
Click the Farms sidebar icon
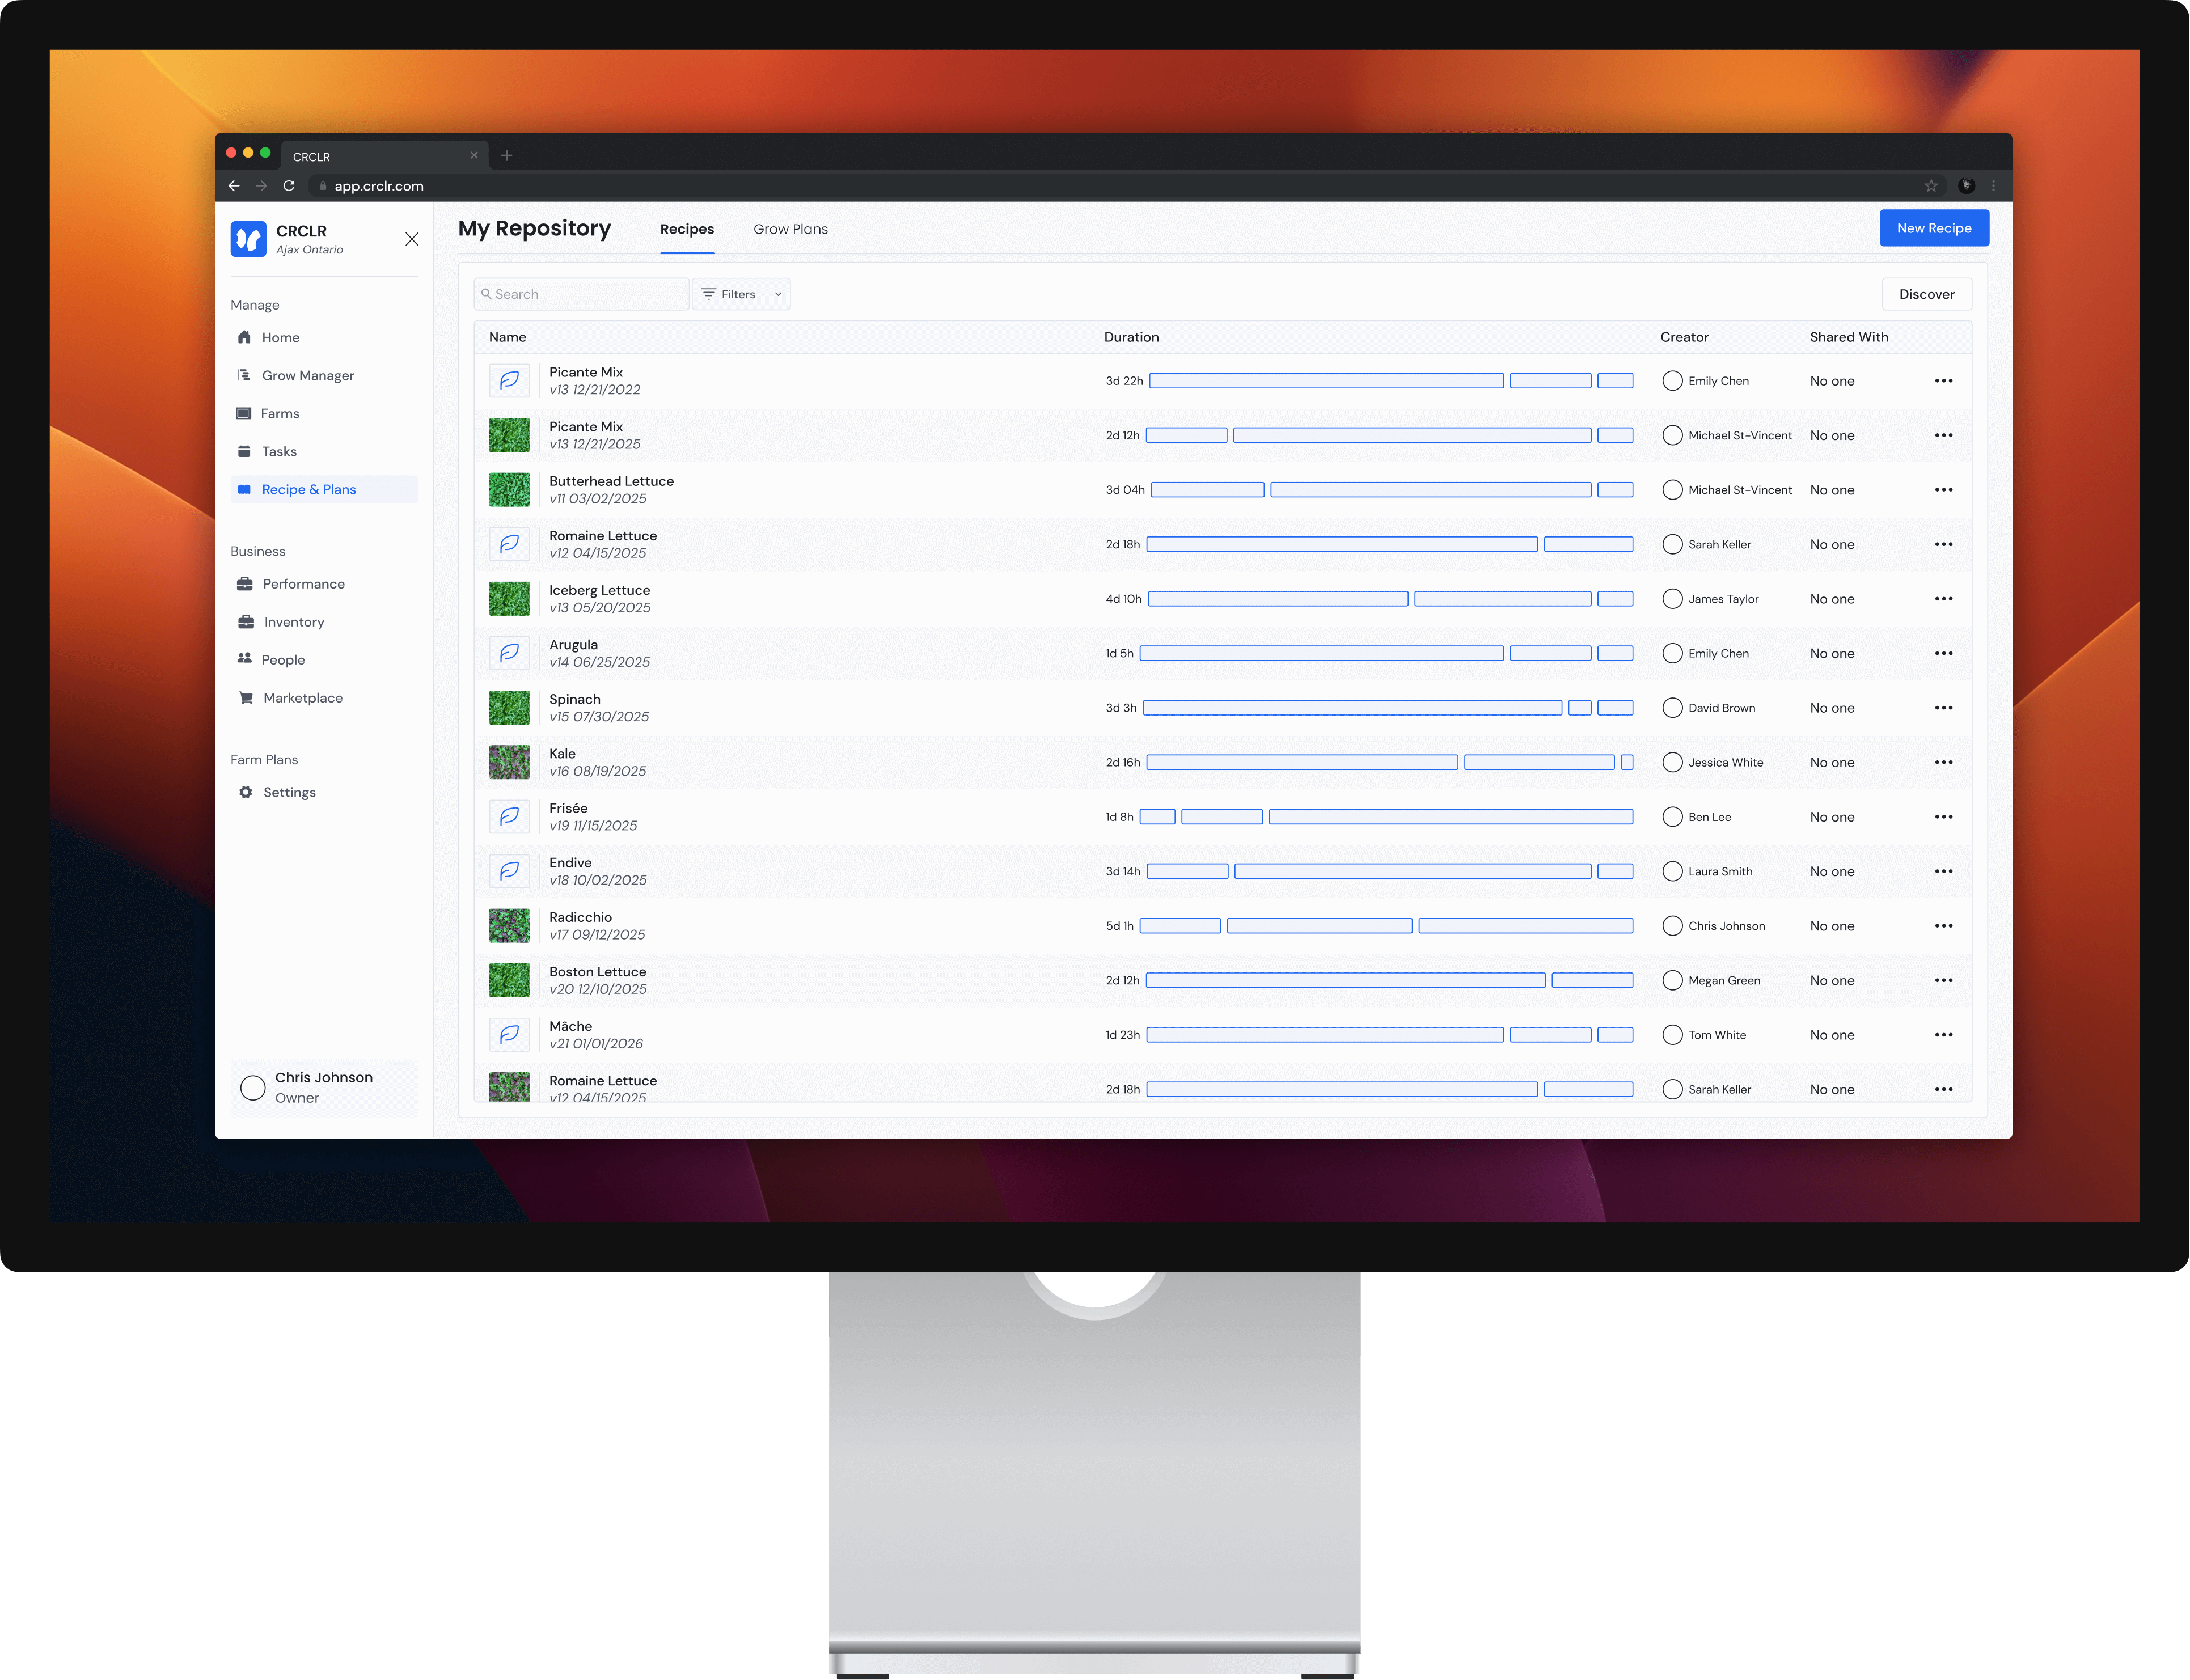pyautogui.click(x=243, y=413)
